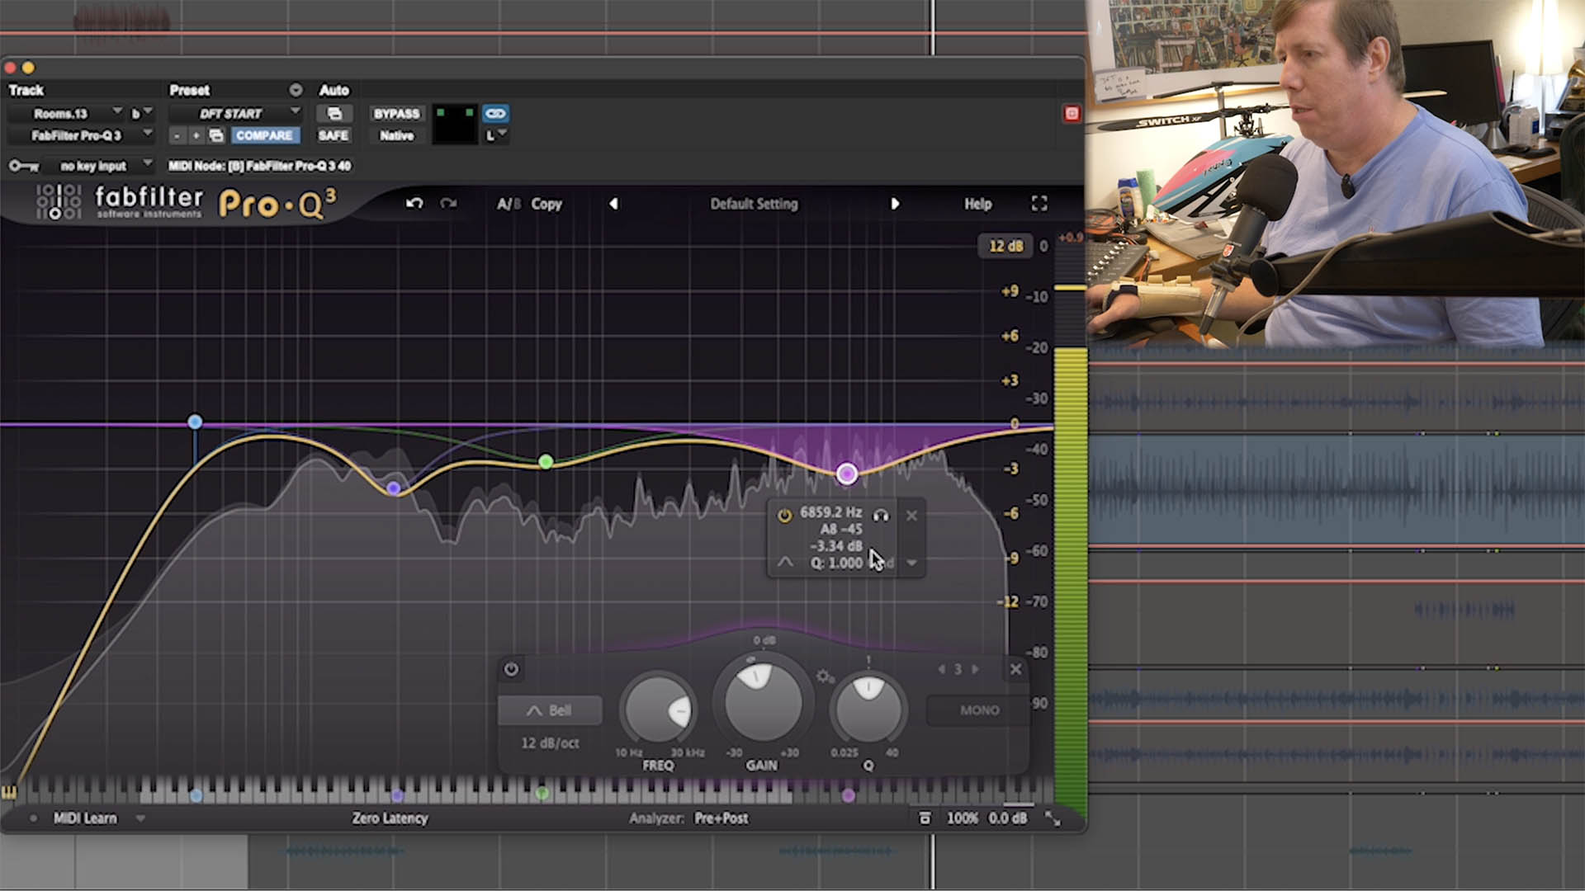Viewport: 1585px width, 891px height.
Task: Open the Rooms.13 track dropdown
Action: pyautogui.click(x=66, y=113)
